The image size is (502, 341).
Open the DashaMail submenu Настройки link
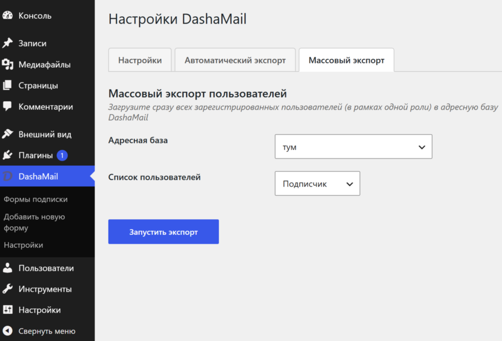click(24, 245)
